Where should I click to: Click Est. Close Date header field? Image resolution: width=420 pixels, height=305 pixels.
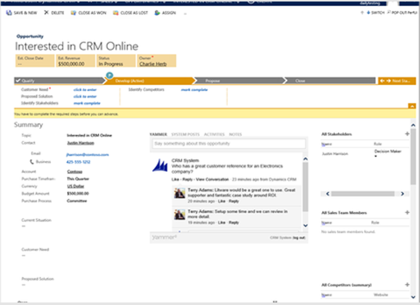click(35, 61)
